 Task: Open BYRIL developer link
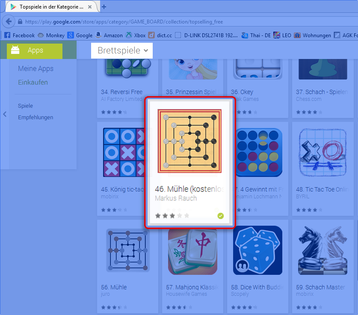(x=302, y=196)
